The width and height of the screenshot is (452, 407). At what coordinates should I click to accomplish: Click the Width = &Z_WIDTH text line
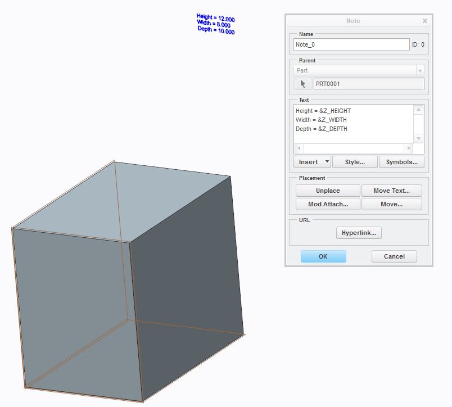(321, 120)
